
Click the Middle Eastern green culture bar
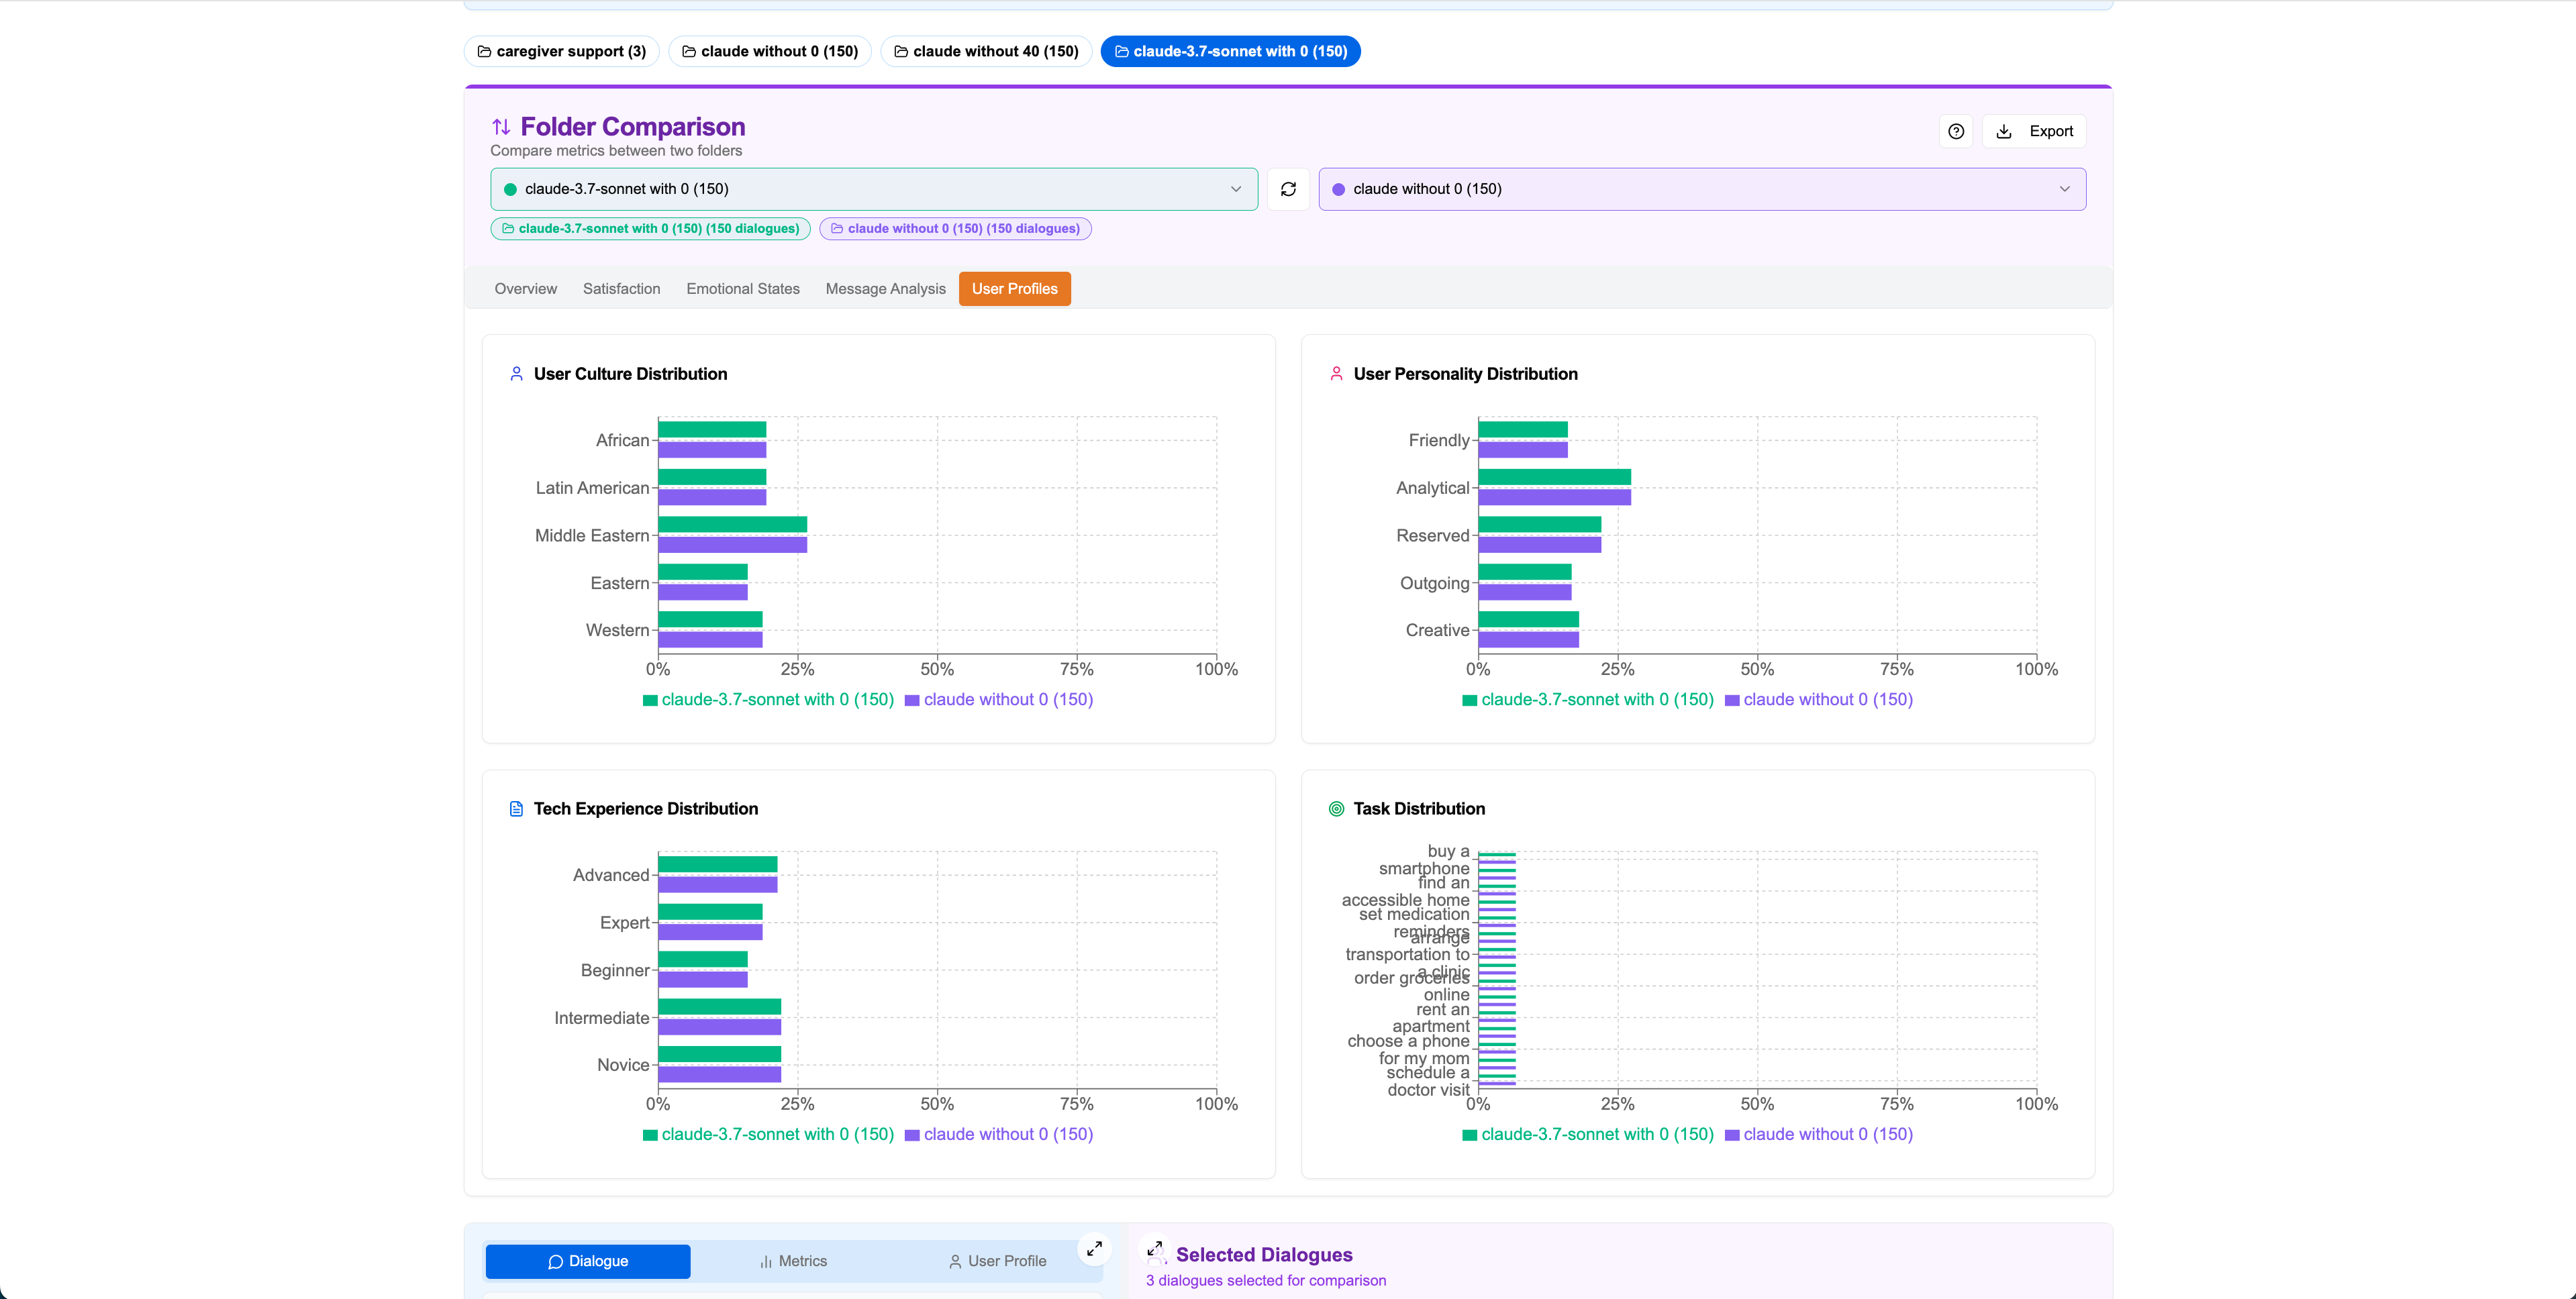click(732, 524)
